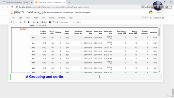
Task: Click the Purchasing price USD column header
Action: (122, 32)
